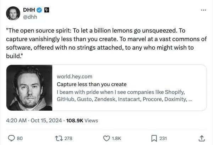Open the black-and-white portrait card thumbnail

29,88
